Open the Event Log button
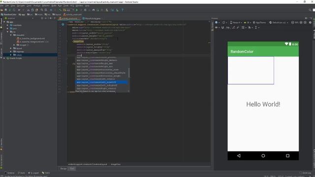This screenshot has height=177, width=315. point(305,173)
